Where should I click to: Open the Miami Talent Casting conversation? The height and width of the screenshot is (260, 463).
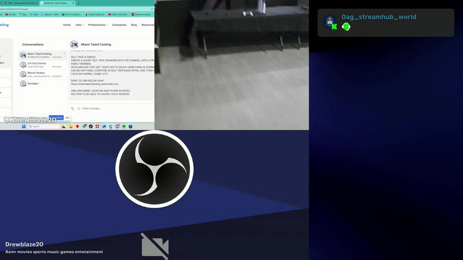coord(43,55)
